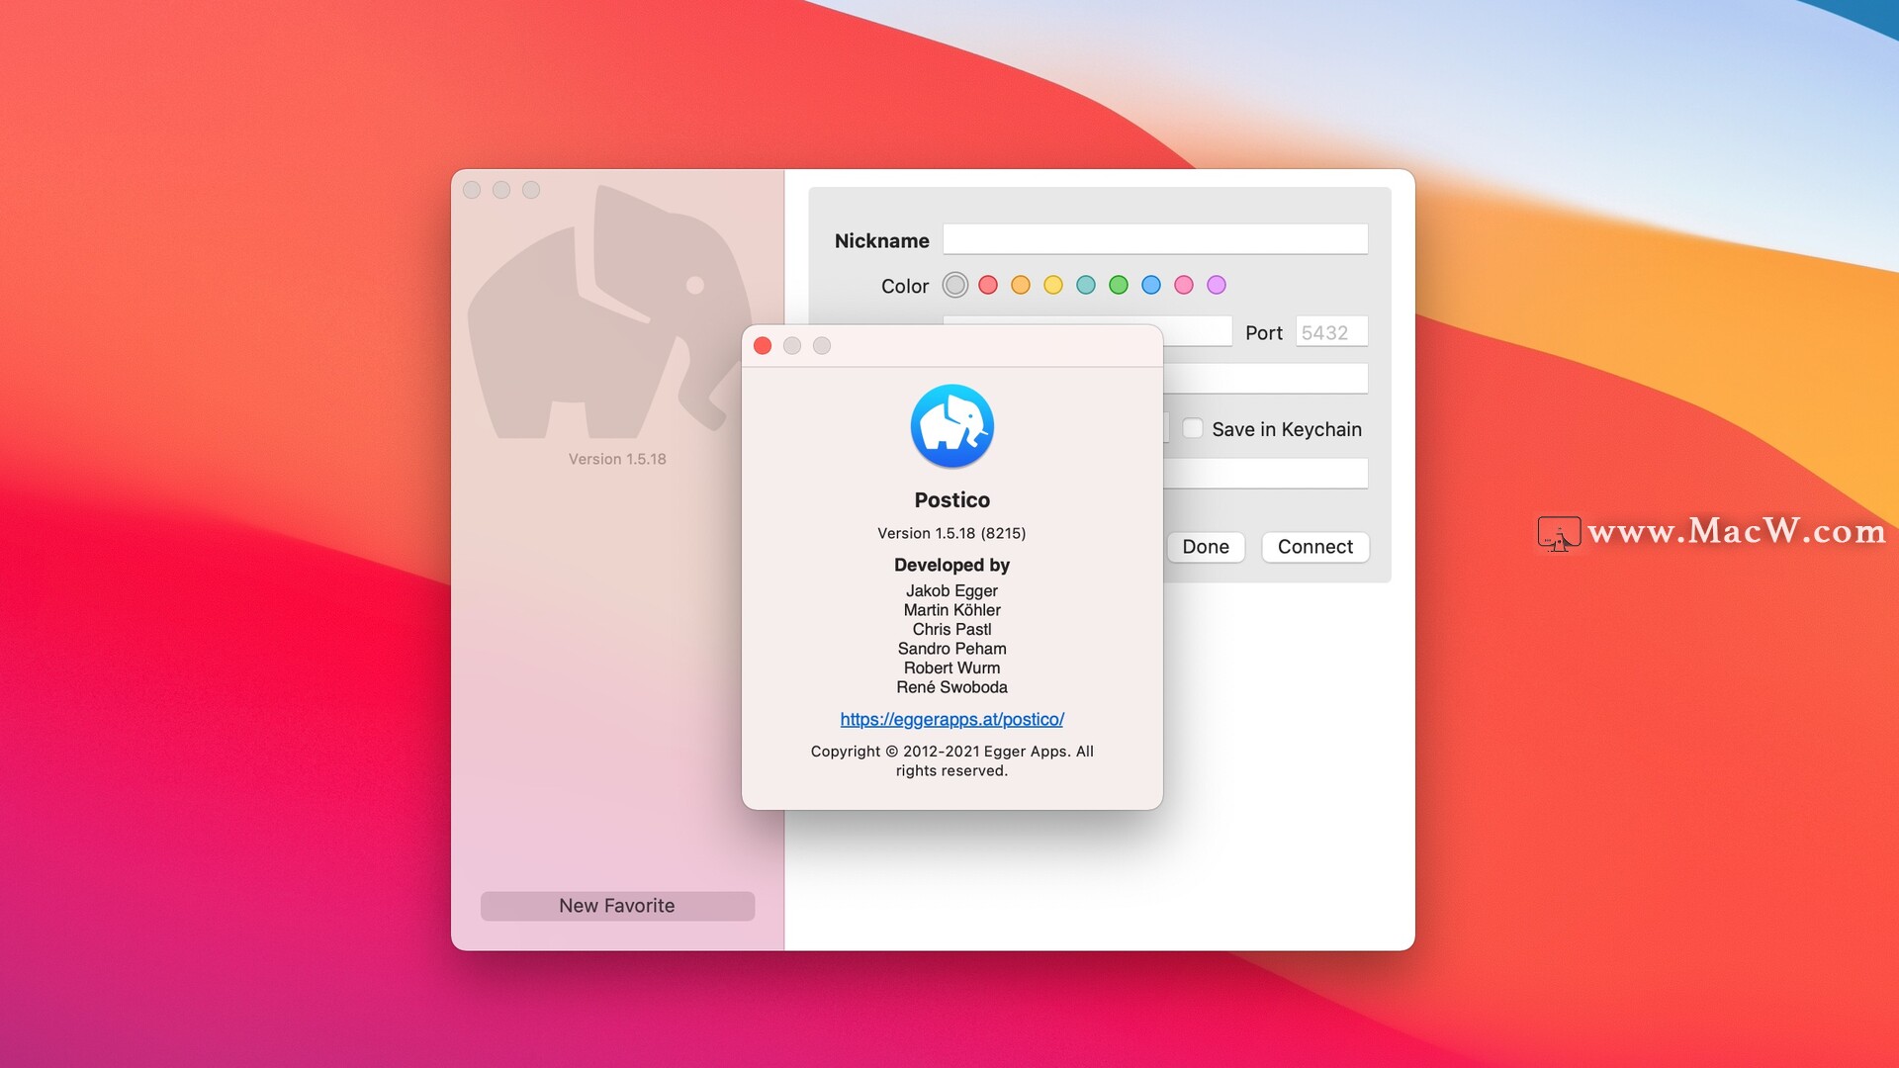Choose the orange color swatch

(1021, 286)
